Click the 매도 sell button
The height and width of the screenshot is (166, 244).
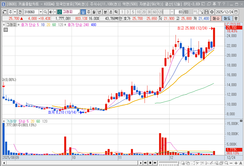click(x=227, y=18)
